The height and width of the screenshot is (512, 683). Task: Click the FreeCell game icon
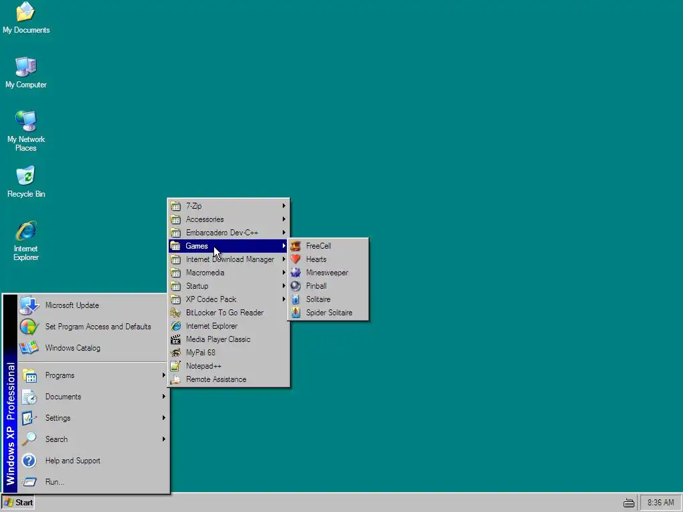pos(295,246)
